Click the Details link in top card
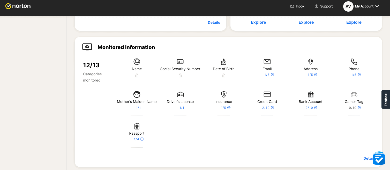Viewport: 390px width, 170px height. (214, 22)
